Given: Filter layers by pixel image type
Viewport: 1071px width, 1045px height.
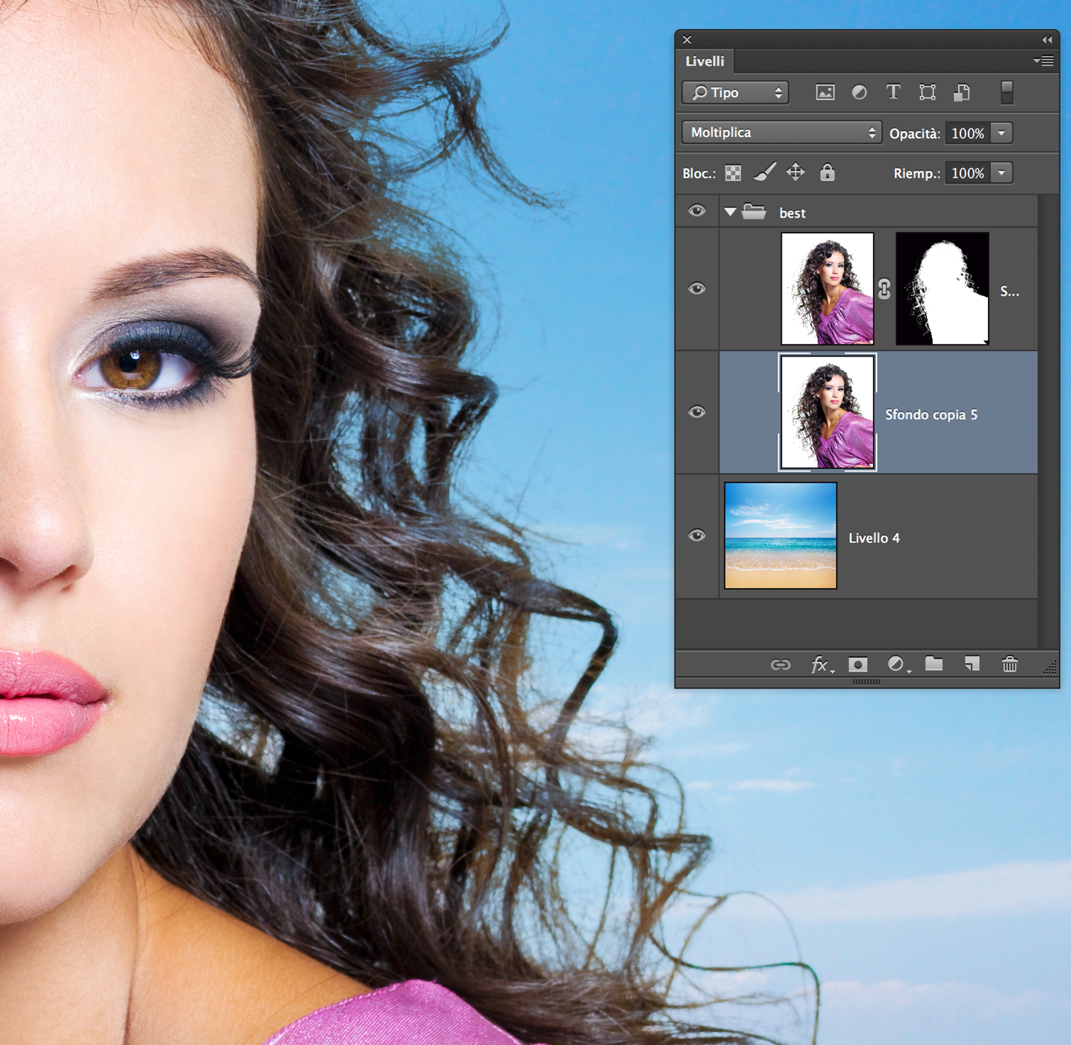Looking at the screenshot, I should tap(825, 92).
